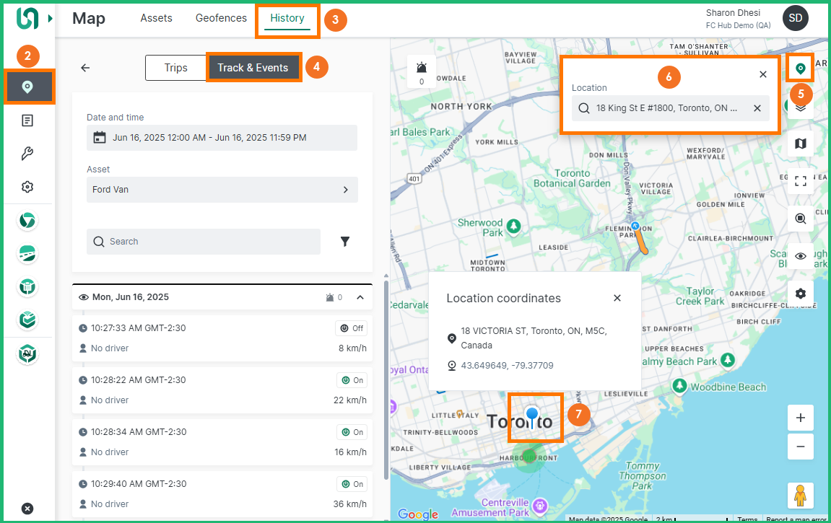Select the Trips button
Image resolution: width=831 pixels, height=523 pixels.
click(x=175, y=68)
